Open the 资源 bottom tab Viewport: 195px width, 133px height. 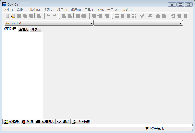27,122
